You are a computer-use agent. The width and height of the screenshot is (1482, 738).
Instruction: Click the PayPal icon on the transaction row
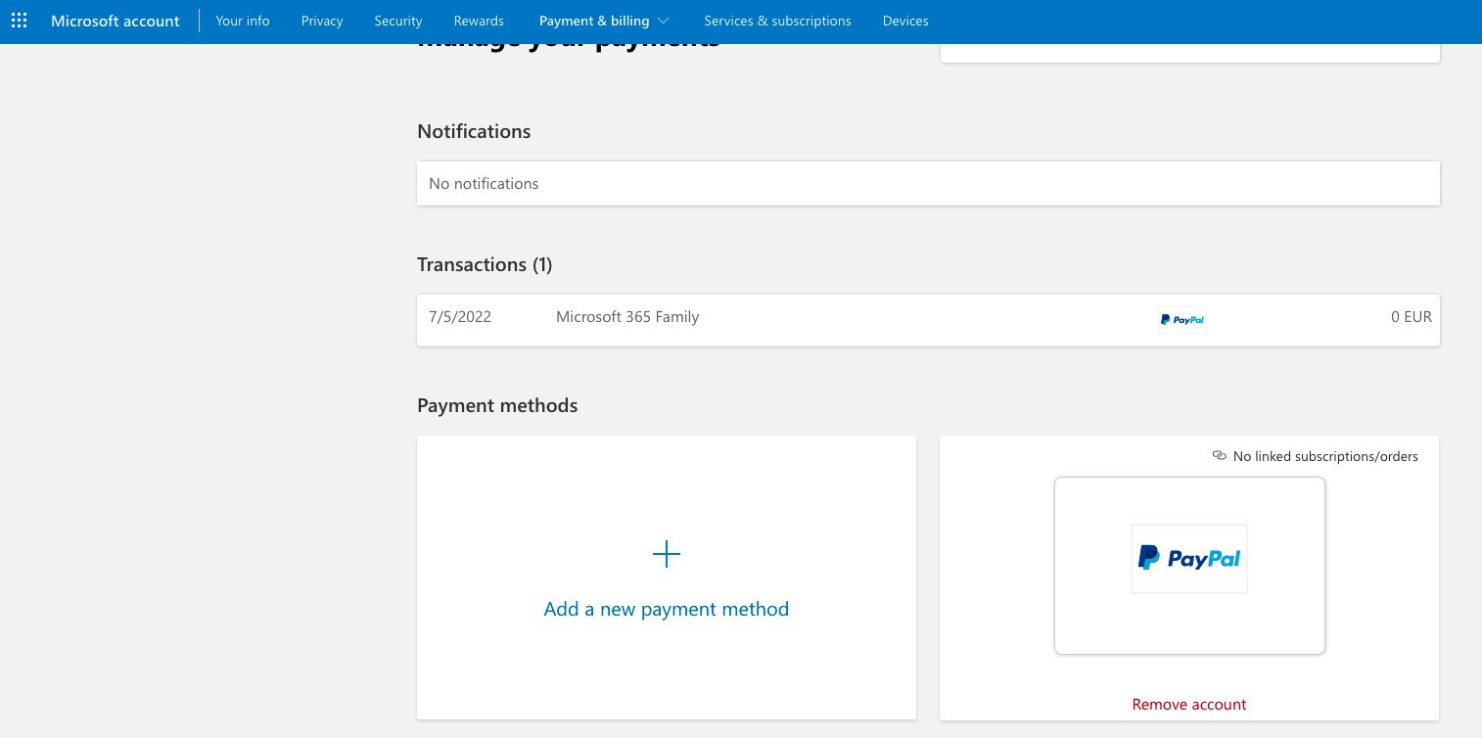click(x=1181, y=319)
